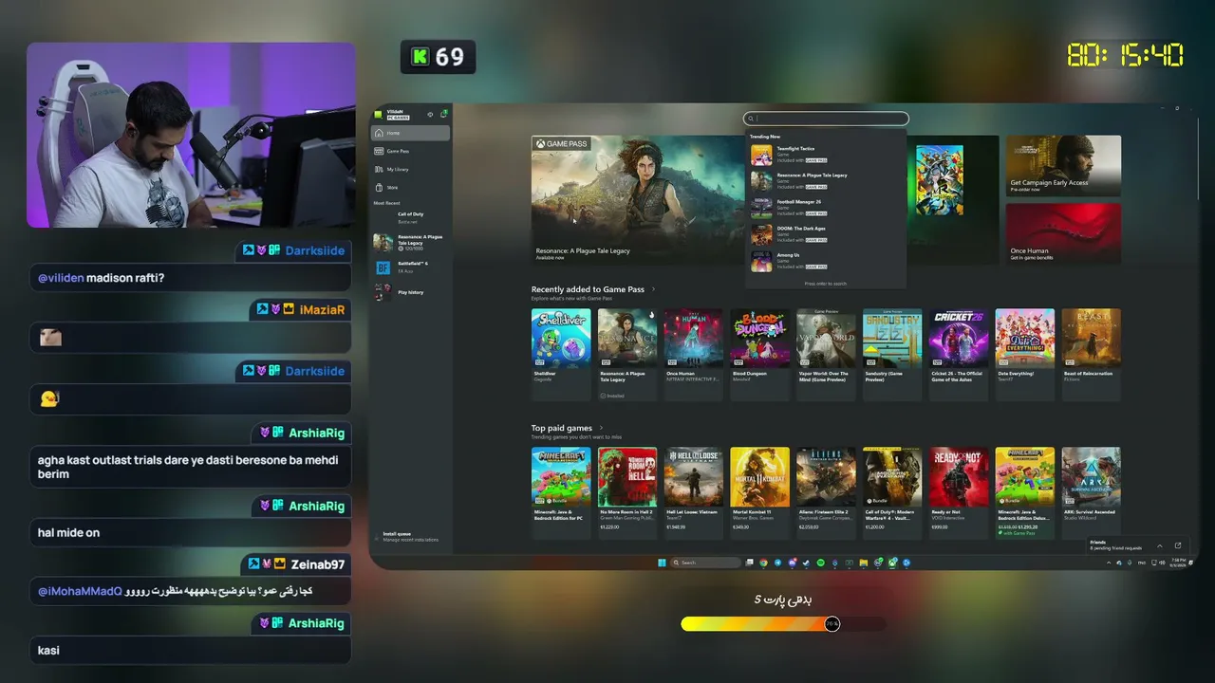
Task: Open the Shelldiver game tile
Action: point(561,353)
